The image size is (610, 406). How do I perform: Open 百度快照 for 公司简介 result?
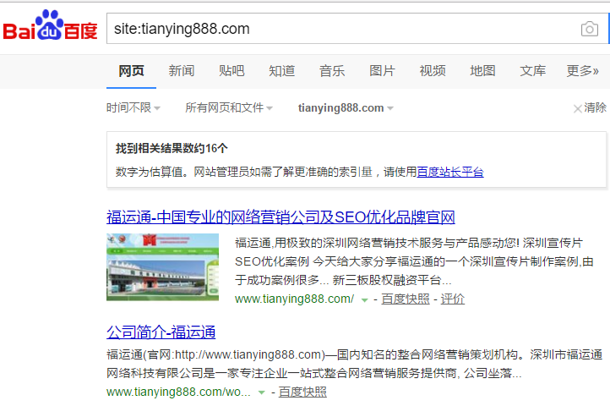point(302,392)
